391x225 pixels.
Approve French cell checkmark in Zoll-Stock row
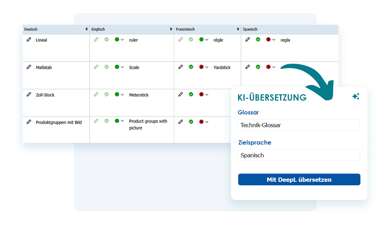coord(191,94)
